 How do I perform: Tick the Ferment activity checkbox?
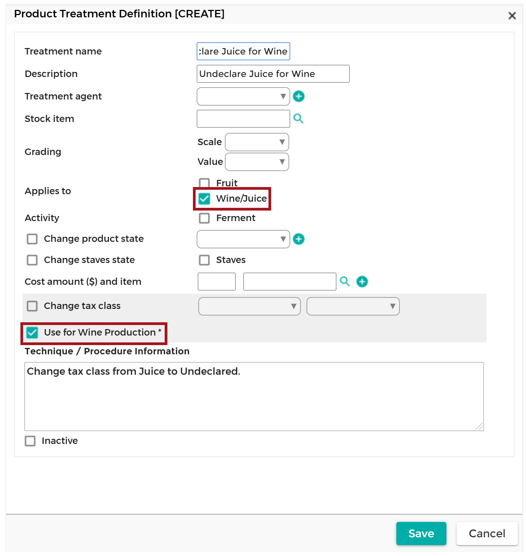pyautogui.click(x=204, y=218)
